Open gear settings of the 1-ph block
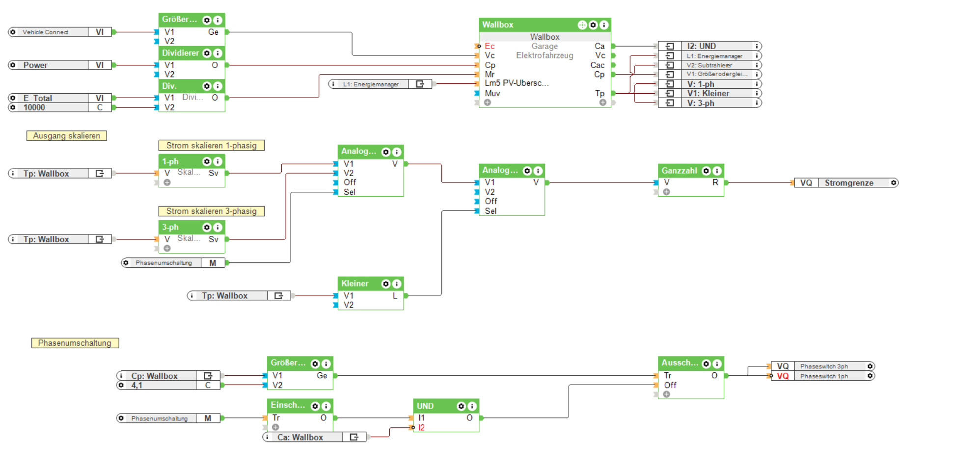The image size is (954, 466). [207, 161]
